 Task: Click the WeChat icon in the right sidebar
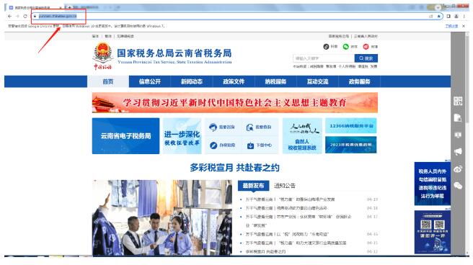pos(458,186)
